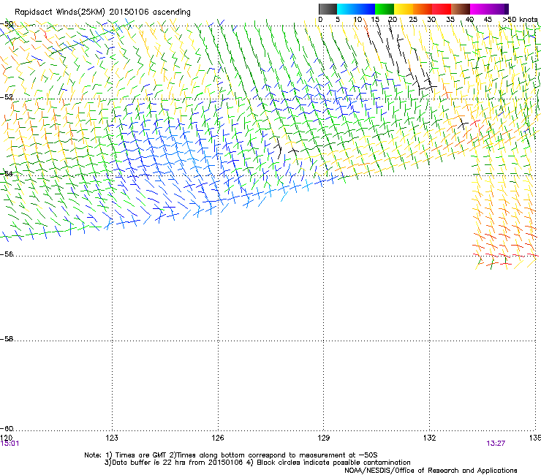Pick the orange 25-30 knots legend swatch

click(423, 9)
